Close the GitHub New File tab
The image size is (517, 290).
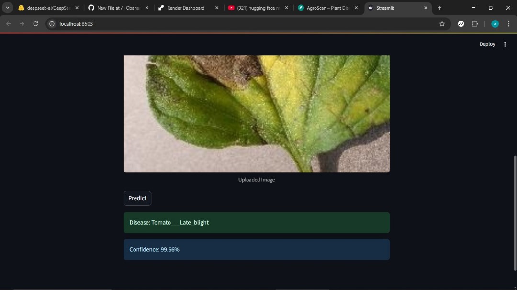[147, 8]
